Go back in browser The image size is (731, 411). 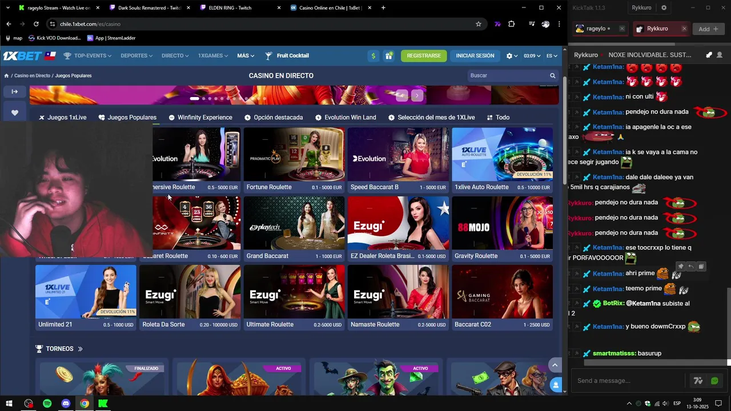[9, 24]
